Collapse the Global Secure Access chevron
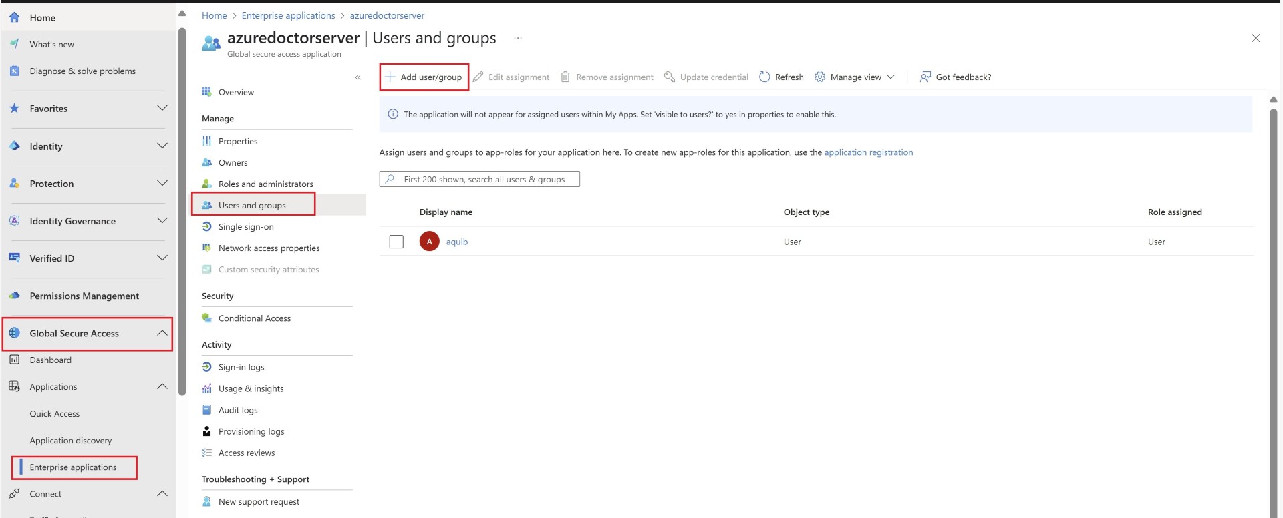This screenshot has height=518, width=1283. [162, 332]
